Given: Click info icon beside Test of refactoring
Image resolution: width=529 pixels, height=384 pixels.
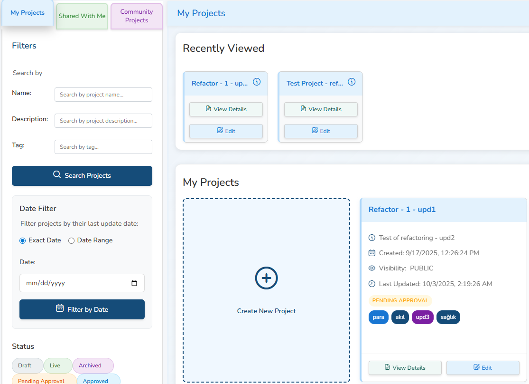Looking at the screenshot, I should (x=372, y=238).
